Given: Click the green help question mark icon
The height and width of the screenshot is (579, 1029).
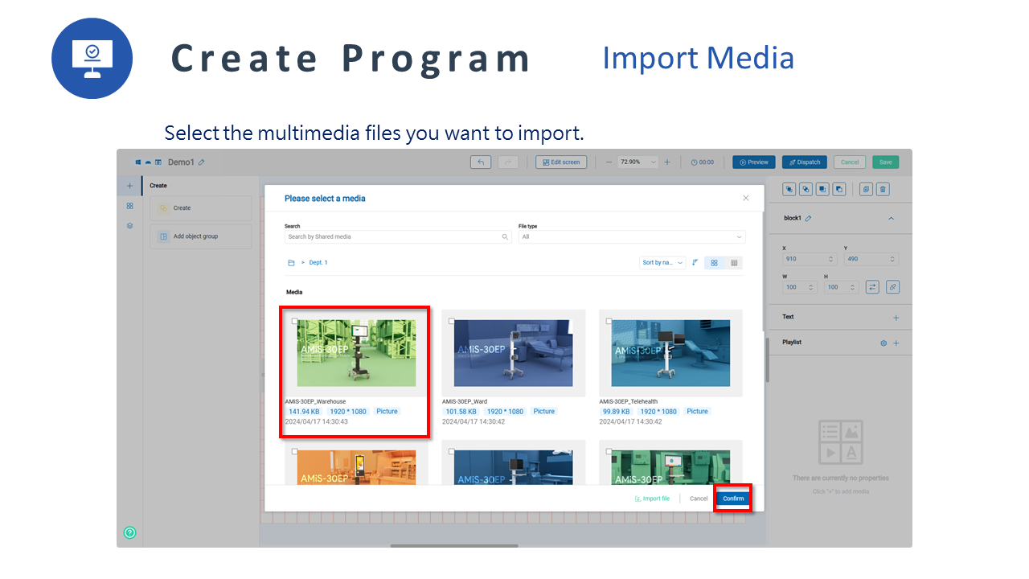Looking at the screenshot, I should click(130, 532).
